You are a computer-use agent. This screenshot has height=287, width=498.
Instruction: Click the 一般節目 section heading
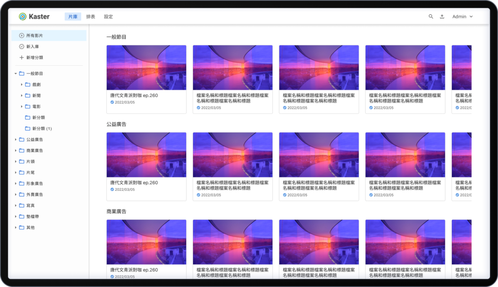[x=116, y=37]
